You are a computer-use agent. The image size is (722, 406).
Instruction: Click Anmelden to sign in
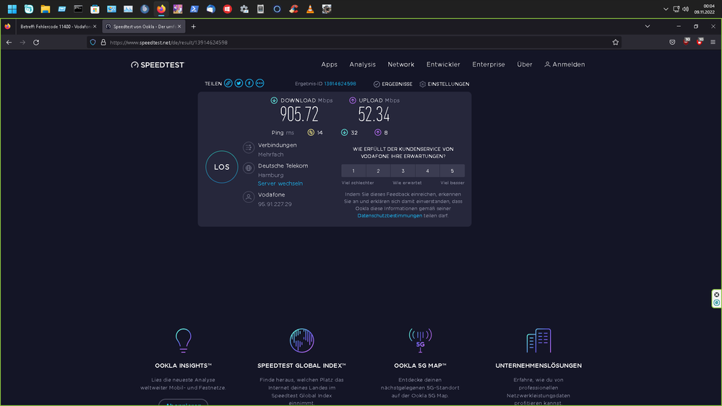point(564,64)
